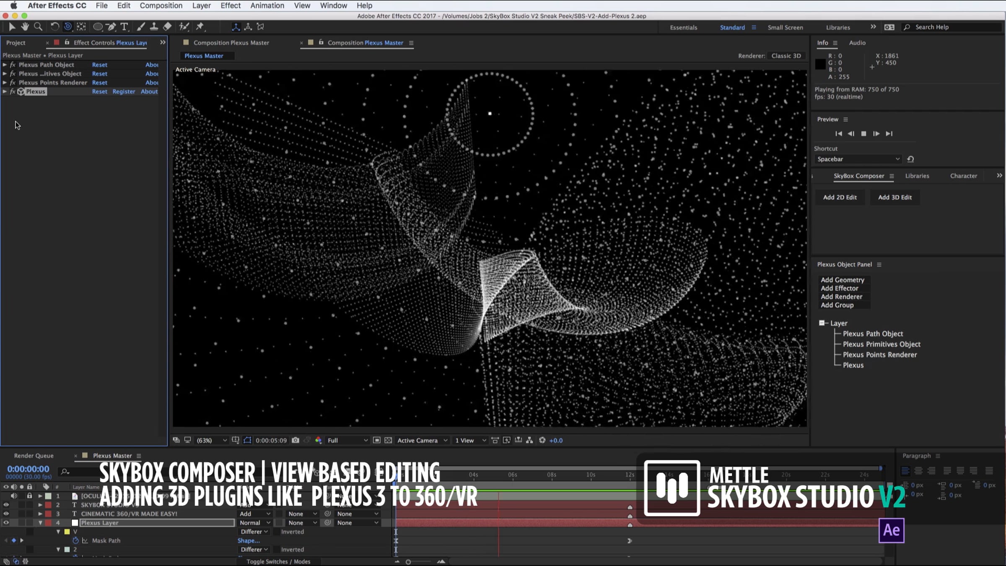Screen dimensions: 1006x566
Task: Select the Brush tool
Action: tap(141, 27)
